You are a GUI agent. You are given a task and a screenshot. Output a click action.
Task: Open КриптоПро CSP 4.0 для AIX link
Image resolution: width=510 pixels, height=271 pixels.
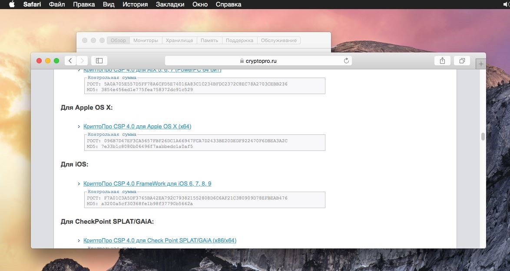152,70
